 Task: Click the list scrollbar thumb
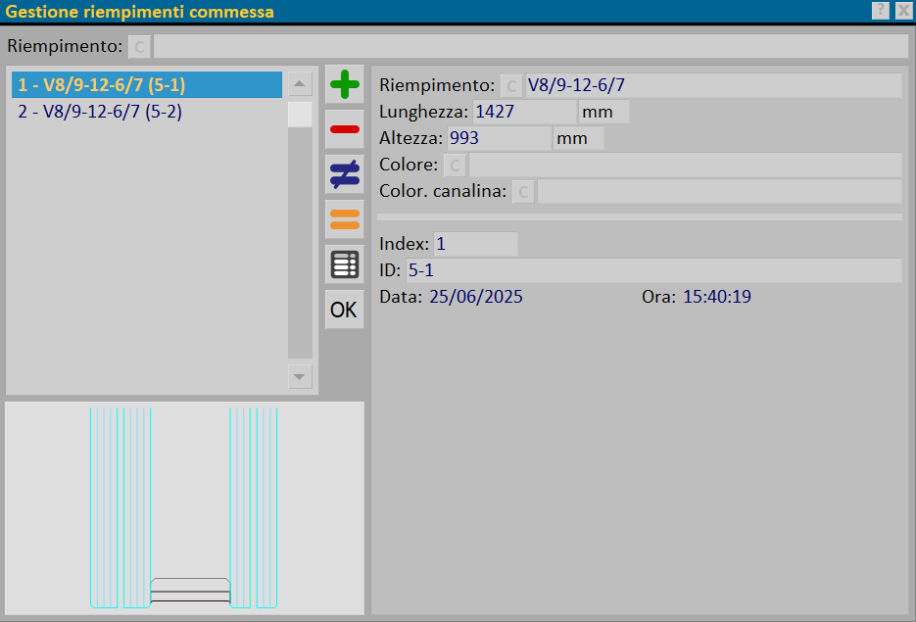click(x=300, y=115)
